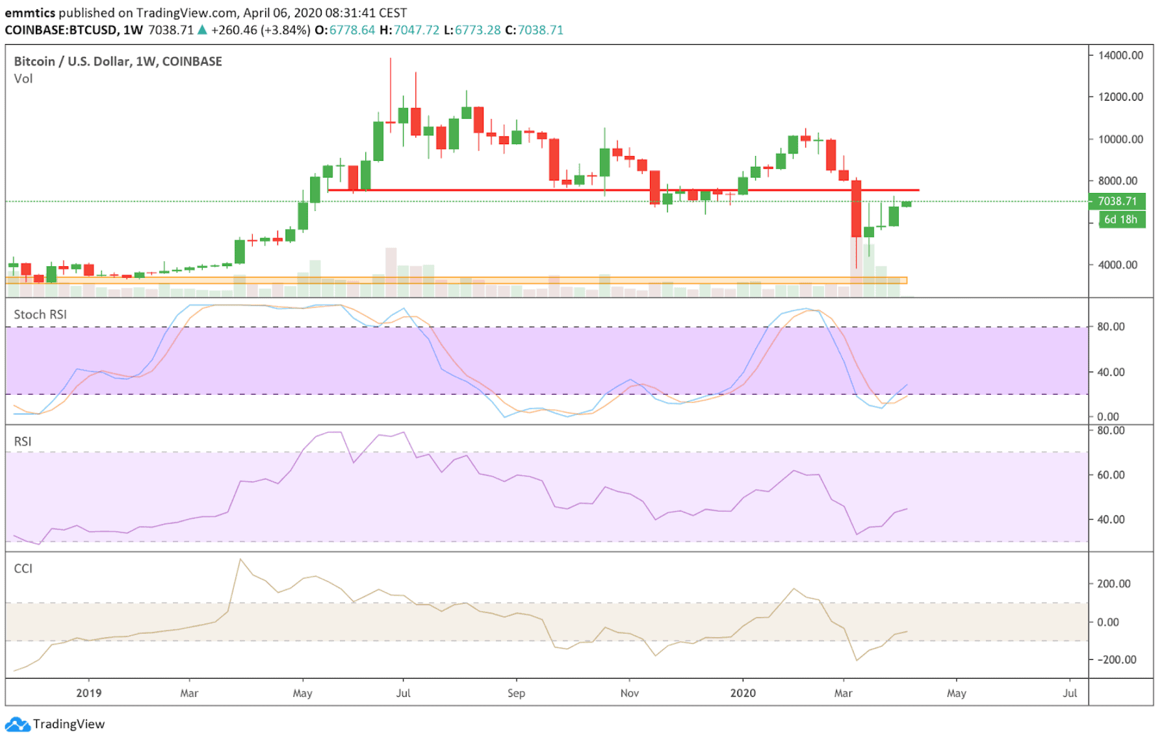Click the 12000.00 price axis label
The image size is (1162, 739).
coord(1120,97)
